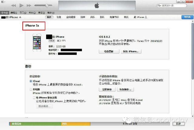Click the blue 资料库 library button
The image size is (194, 130).
187,17
